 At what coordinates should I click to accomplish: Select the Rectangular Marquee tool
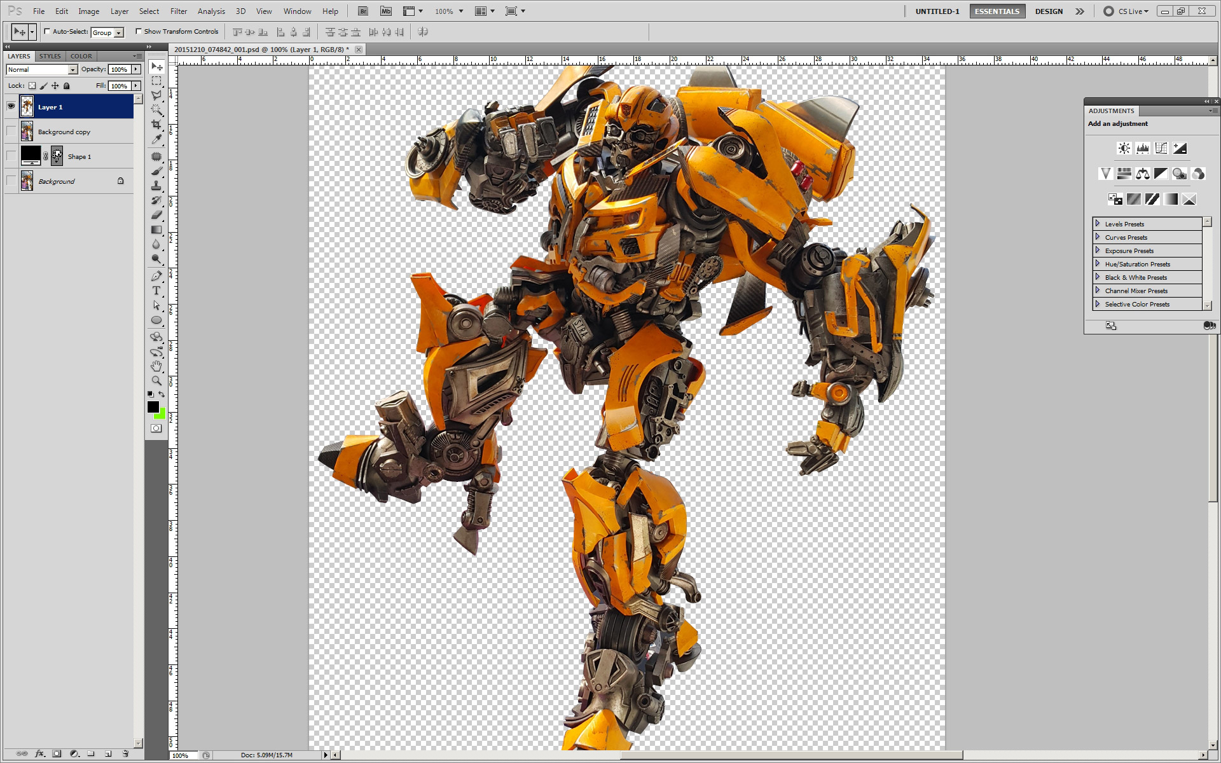(x=156, y=81)
